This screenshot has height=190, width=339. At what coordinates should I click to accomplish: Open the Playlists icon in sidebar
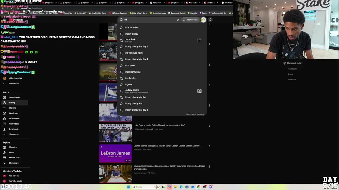click(x=4, y=108)
